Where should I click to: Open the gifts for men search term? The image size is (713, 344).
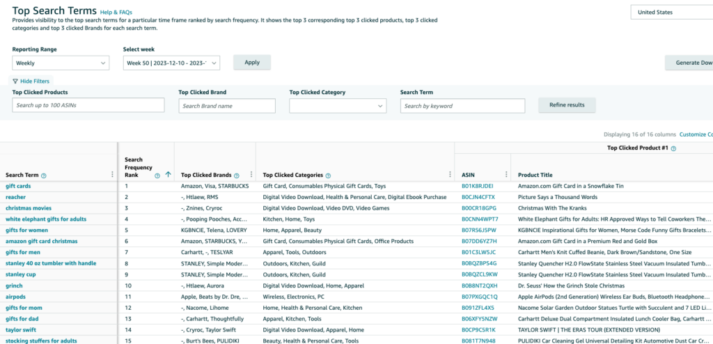click(23, 252)
